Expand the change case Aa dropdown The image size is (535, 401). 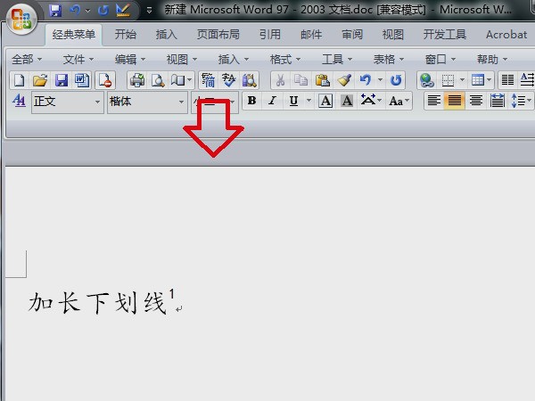[x=399, y=101]
